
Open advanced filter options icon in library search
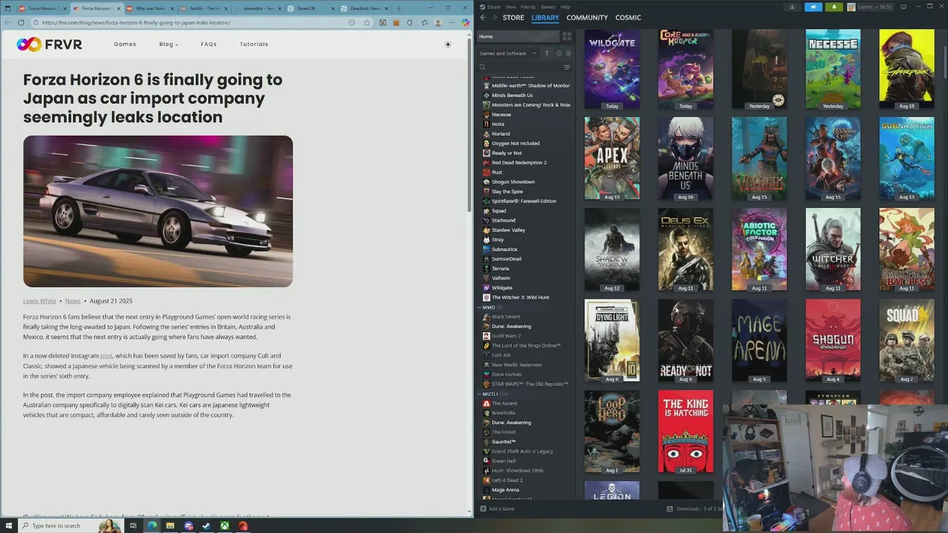(567, 67)
